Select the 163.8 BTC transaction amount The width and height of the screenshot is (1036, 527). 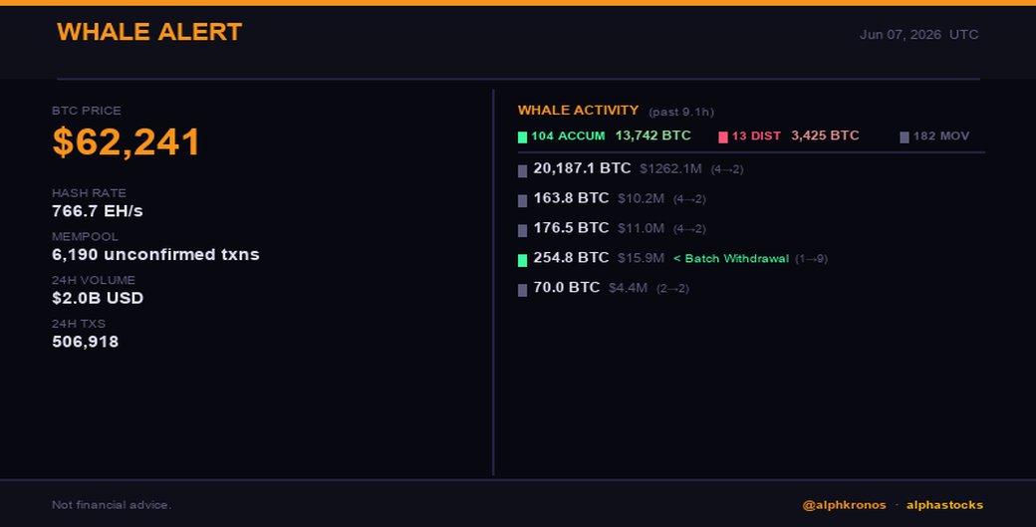571,198
